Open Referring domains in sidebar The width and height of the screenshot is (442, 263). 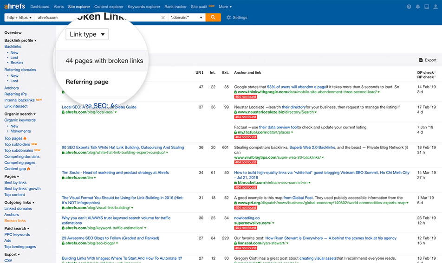coord(20,70)
